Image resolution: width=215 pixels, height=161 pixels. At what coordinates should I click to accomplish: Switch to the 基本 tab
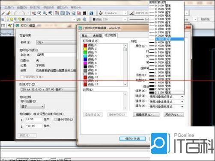click(x=86, y=35)
